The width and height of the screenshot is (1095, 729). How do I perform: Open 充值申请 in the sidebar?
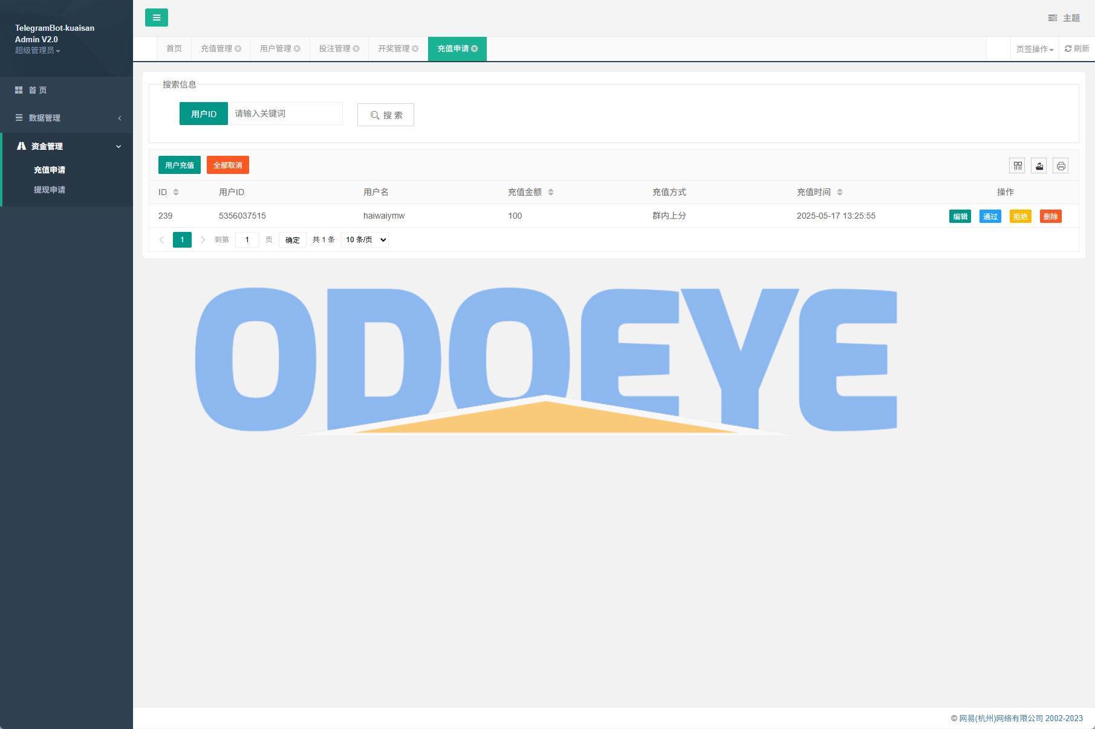50,170
